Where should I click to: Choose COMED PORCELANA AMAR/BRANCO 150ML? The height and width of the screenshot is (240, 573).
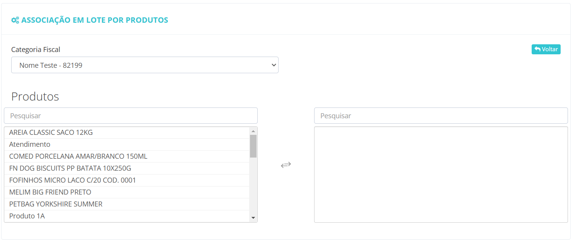click(x=127, y=156)
